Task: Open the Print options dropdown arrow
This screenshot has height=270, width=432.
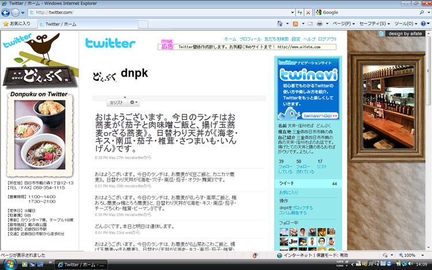Action: coord(327,24)
